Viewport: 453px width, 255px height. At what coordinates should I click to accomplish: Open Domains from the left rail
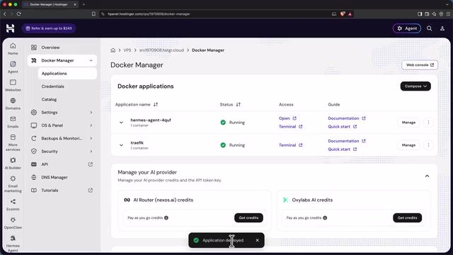[x=13, y=104]
